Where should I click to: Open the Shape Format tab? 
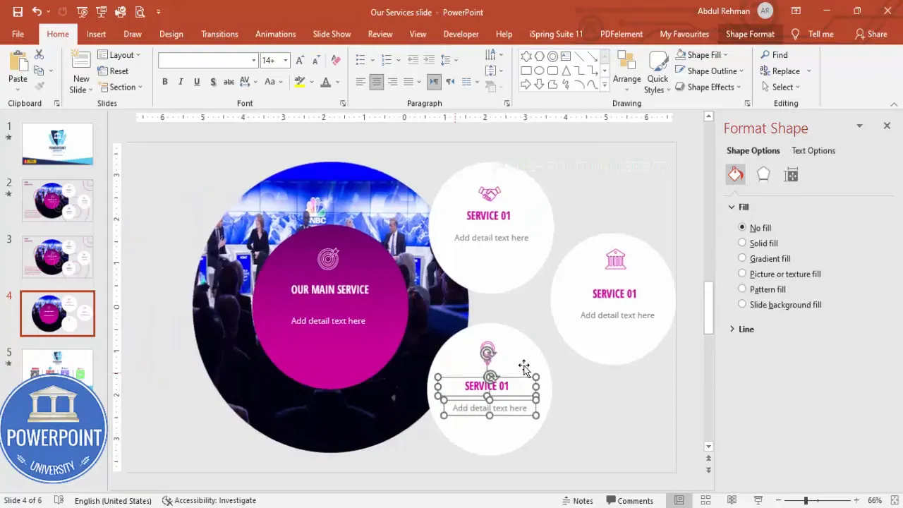click(x=750, y=34)
